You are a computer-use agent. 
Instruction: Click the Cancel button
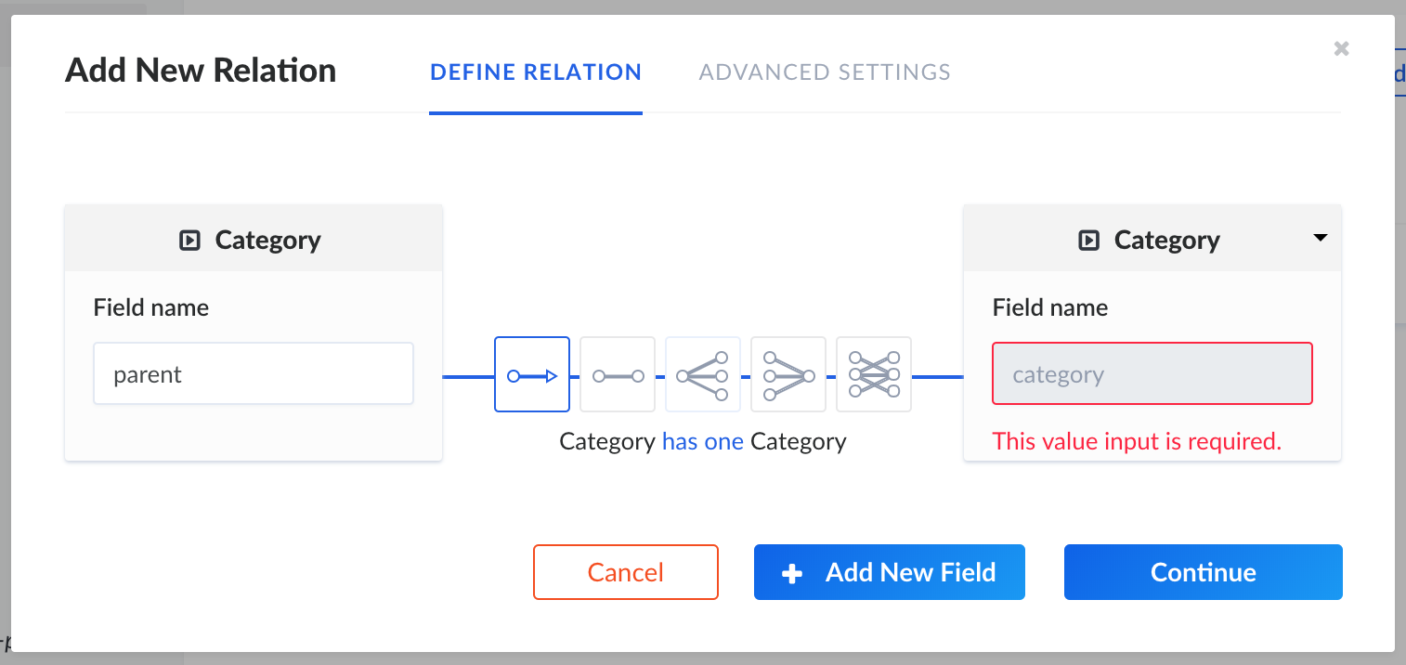click(625, 572)
